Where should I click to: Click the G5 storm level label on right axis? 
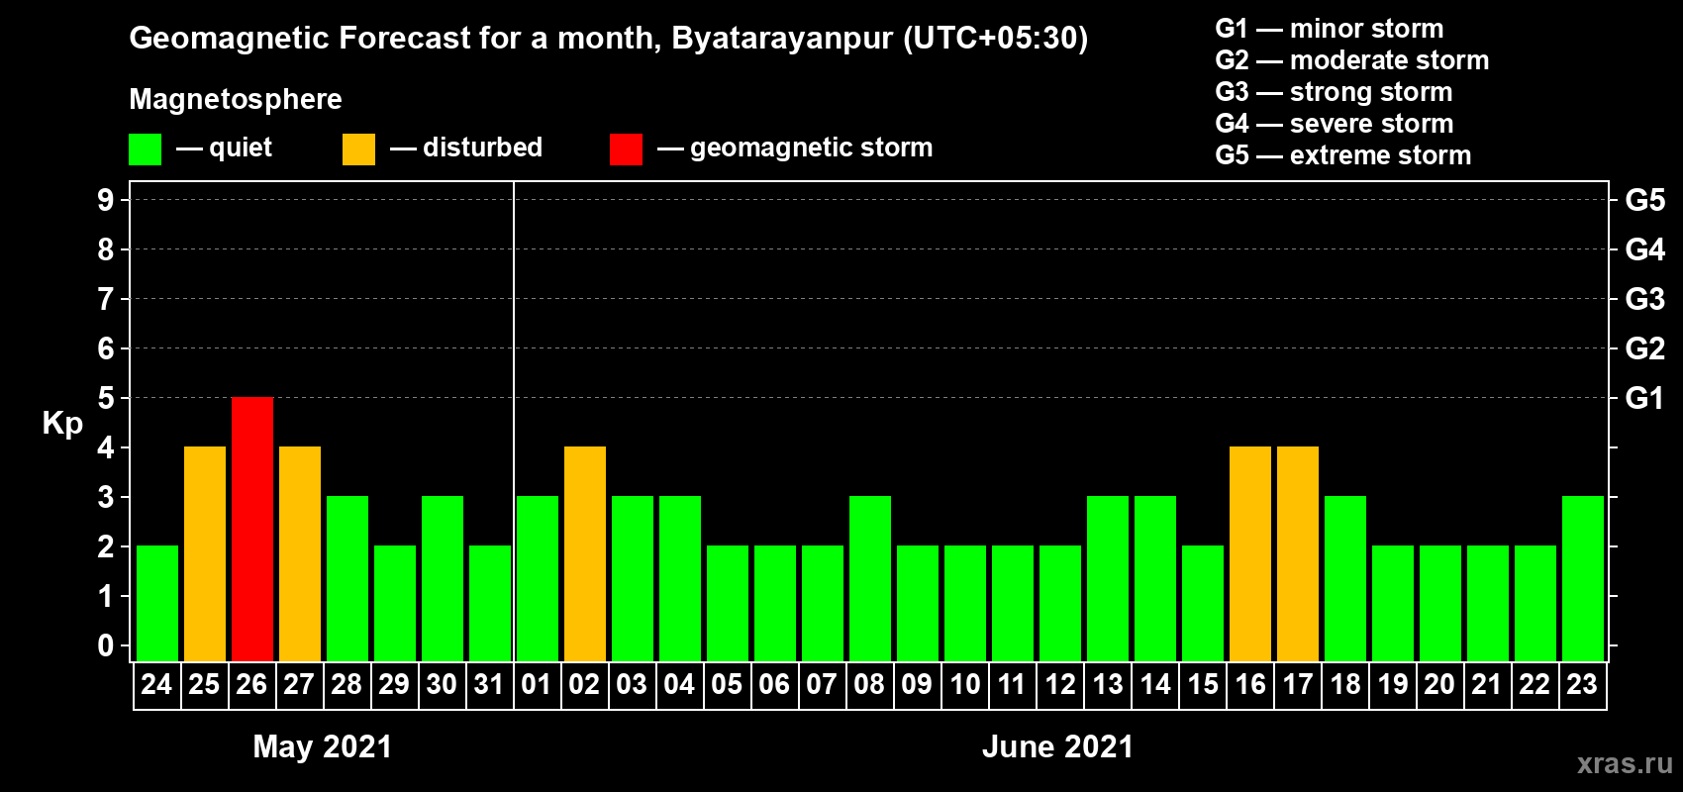1644,200
